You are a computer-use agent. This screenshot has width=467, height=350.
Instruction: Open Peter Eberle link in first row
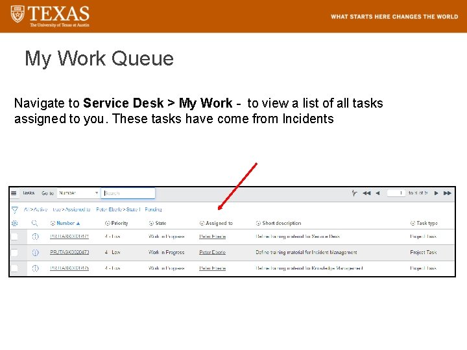[x=212, y=237]
